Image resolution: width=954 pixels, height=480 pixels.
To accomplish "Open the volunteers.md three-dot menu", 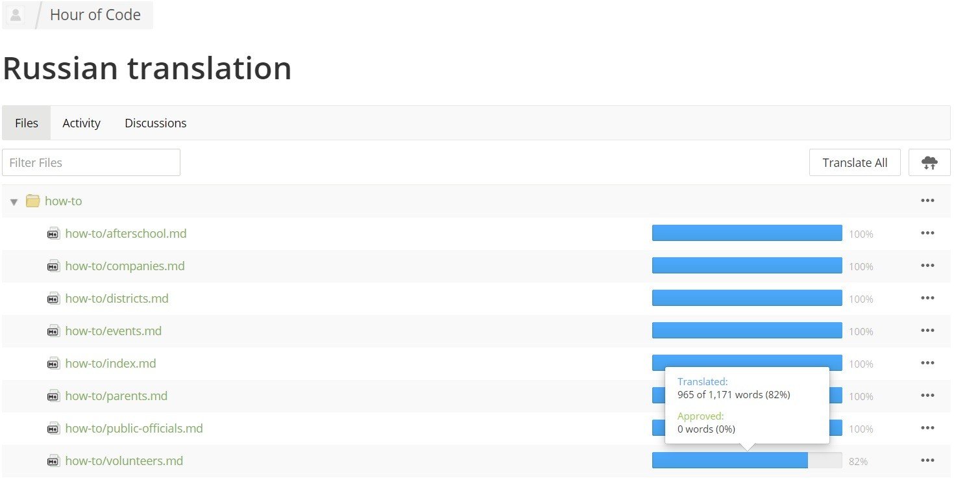I will click(x=927, y=461).
